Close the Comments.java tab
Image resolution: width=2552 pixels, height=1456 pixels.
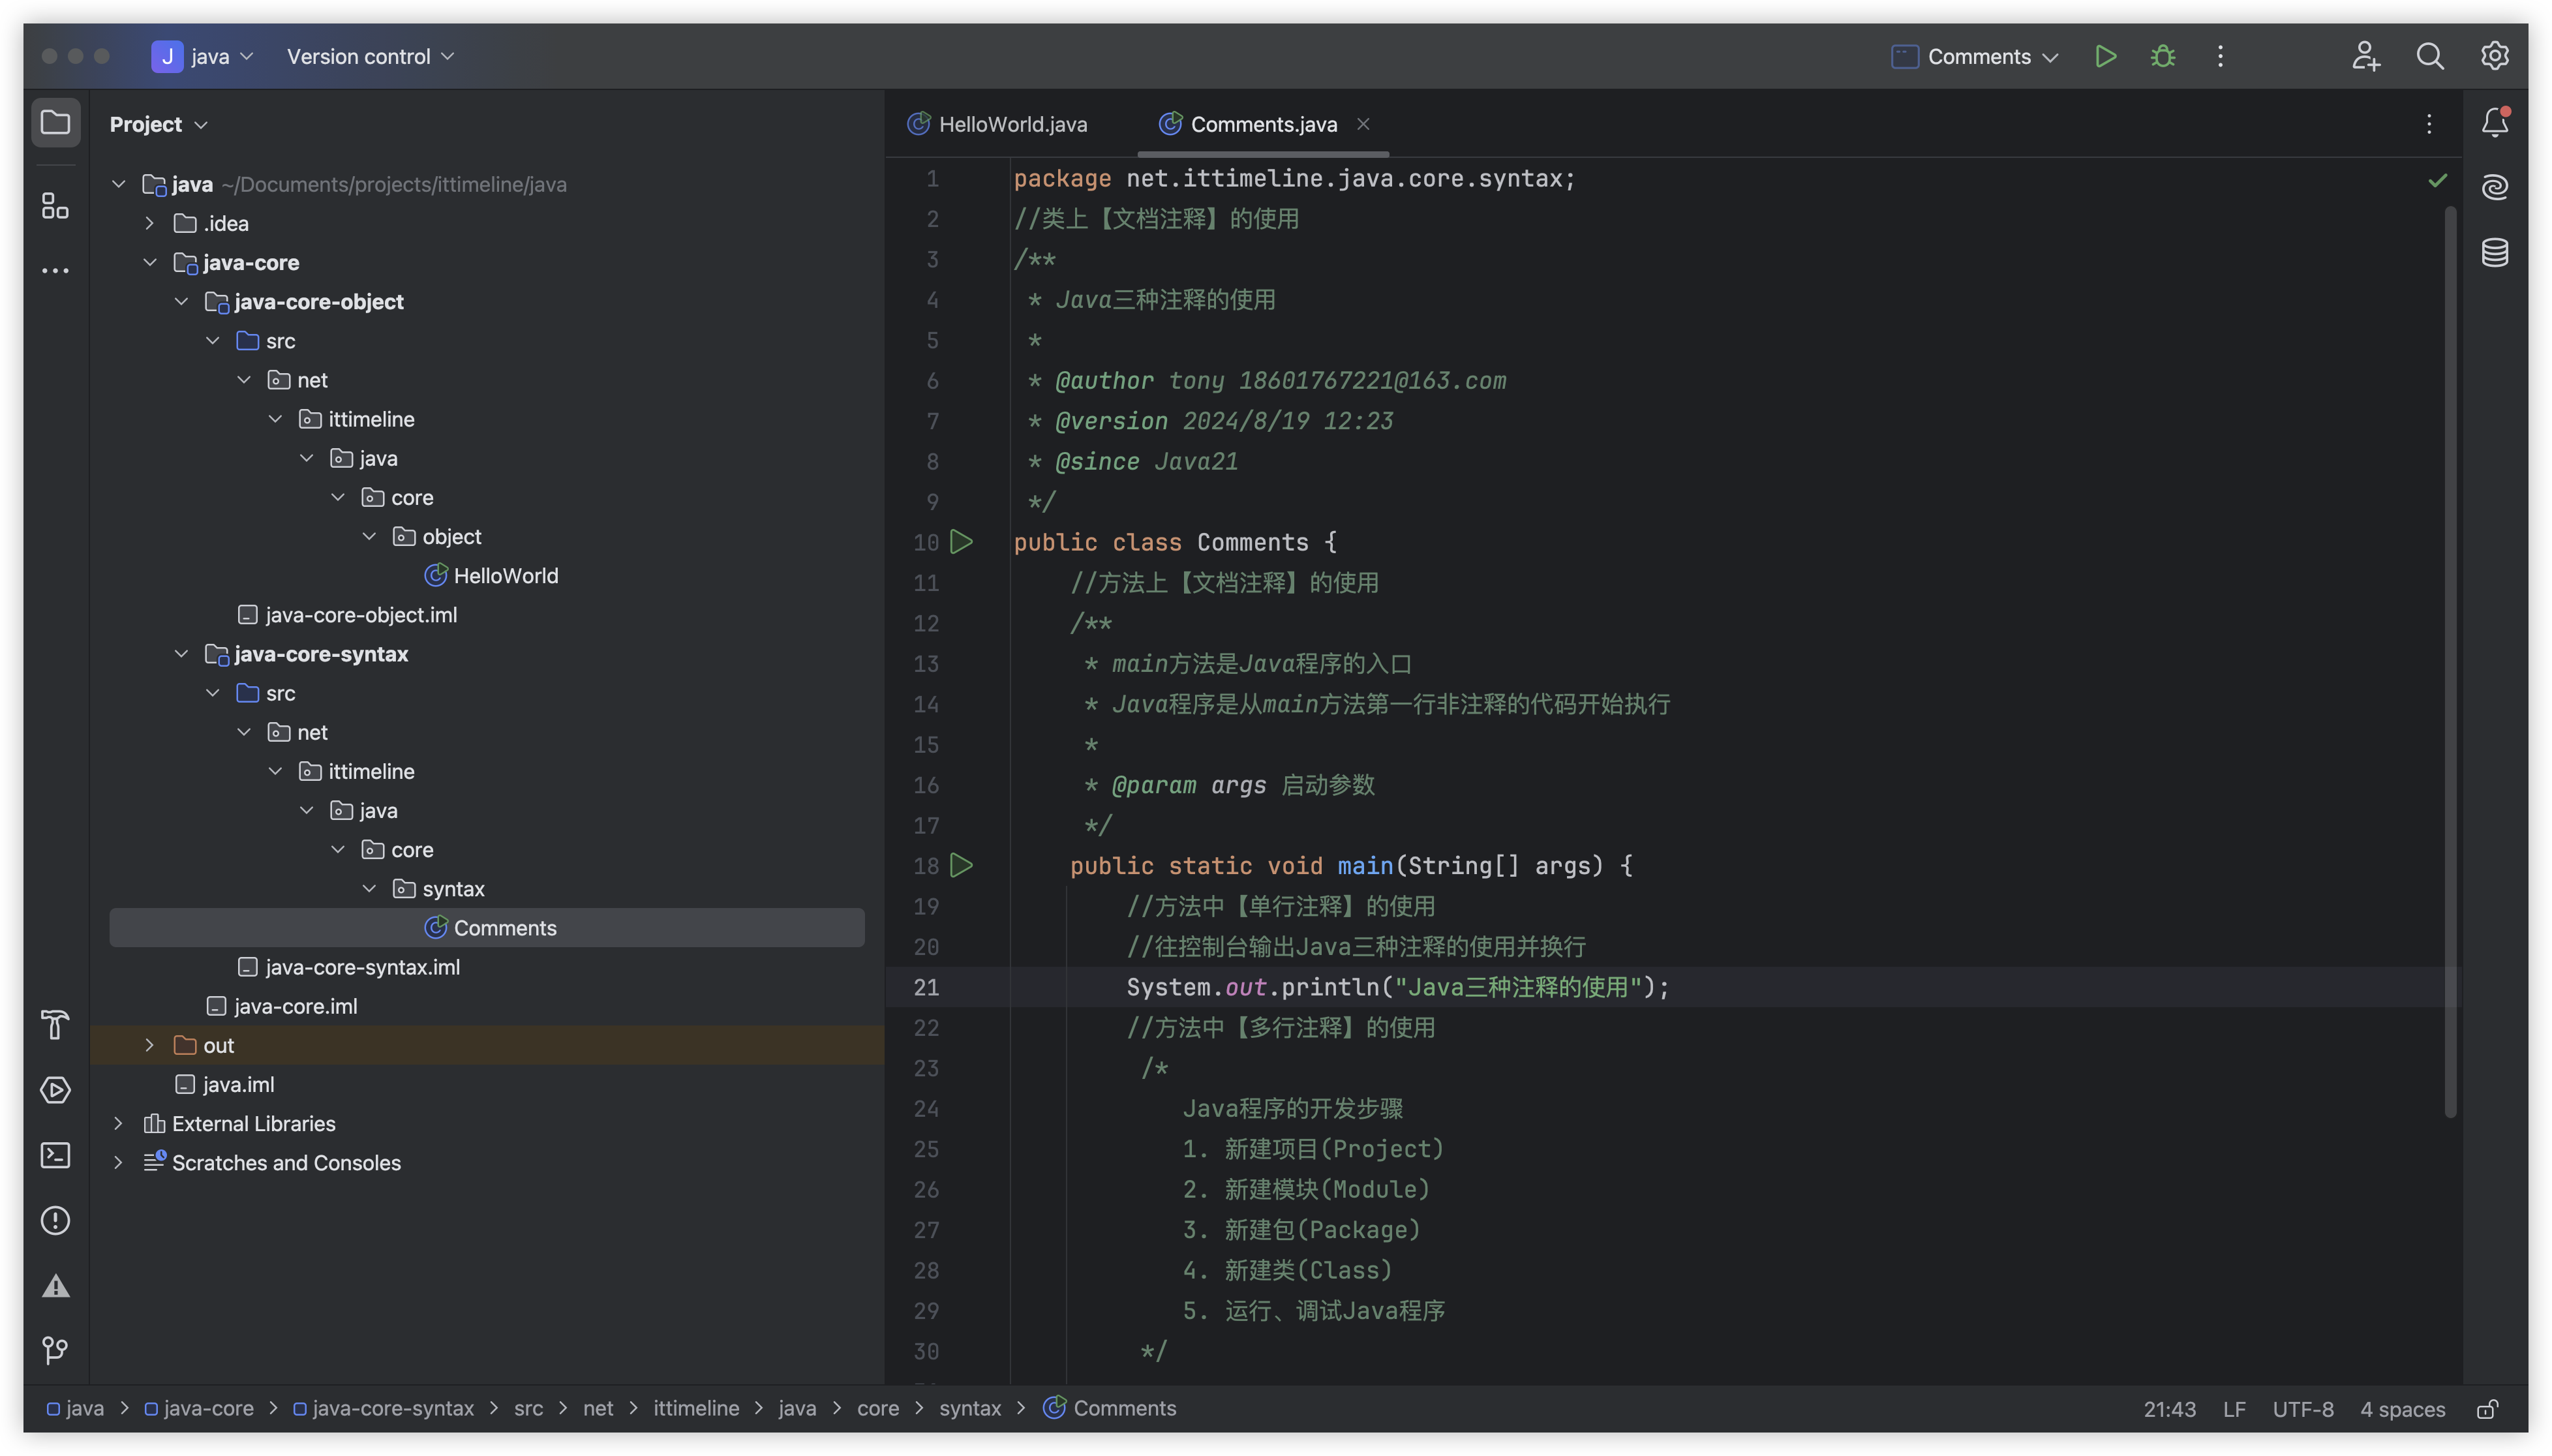[x=1363, y=124]
